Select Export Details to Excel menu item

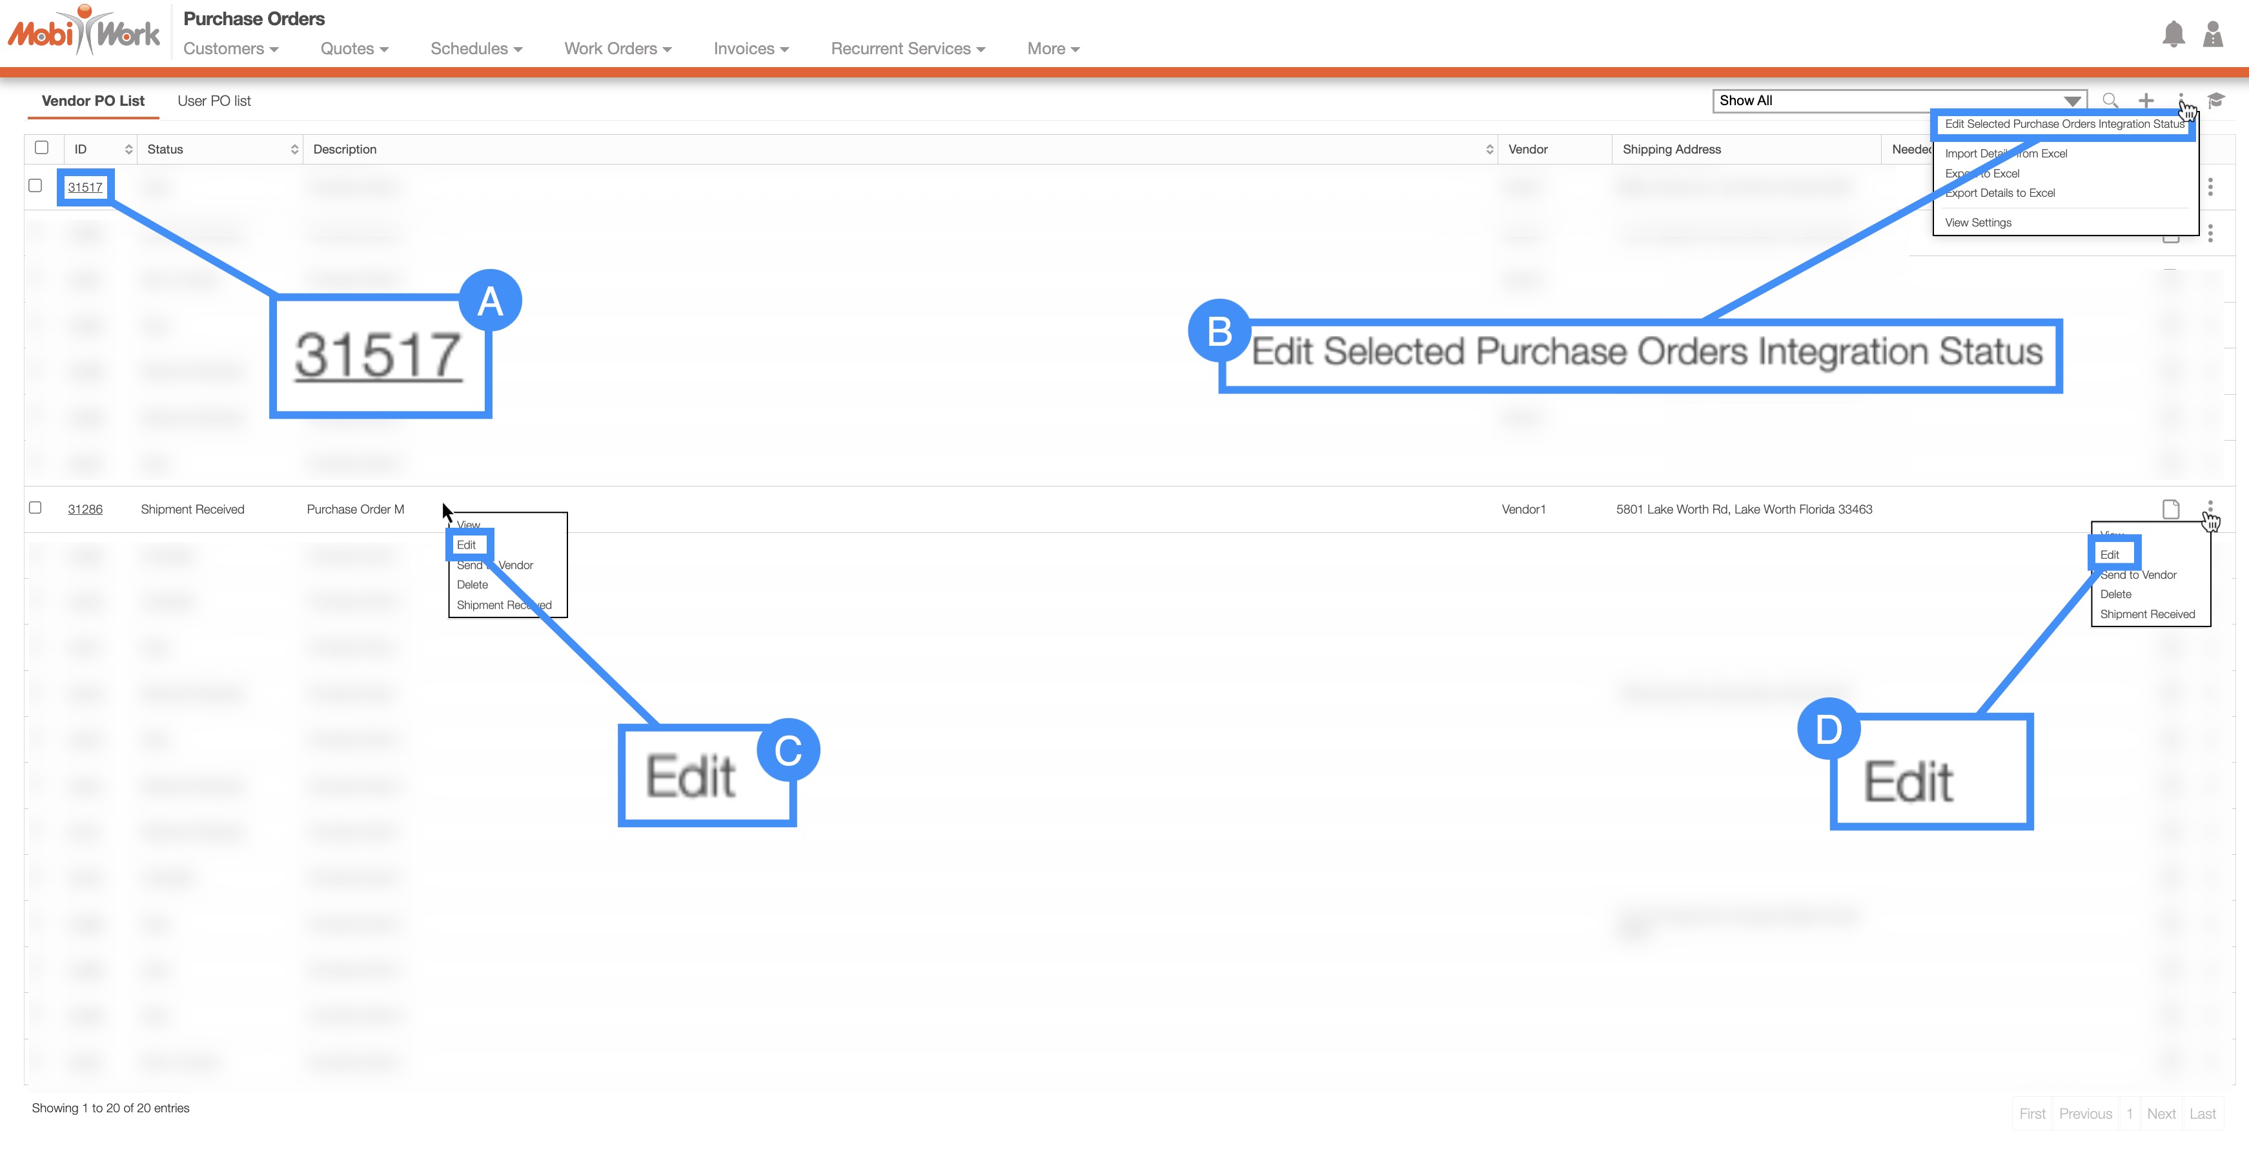[2000, 193]
